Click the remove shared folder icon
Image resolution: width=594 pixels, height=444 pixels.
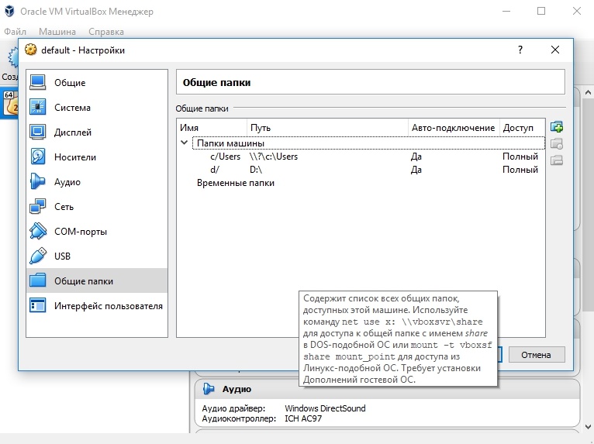(x=557, y=160)
